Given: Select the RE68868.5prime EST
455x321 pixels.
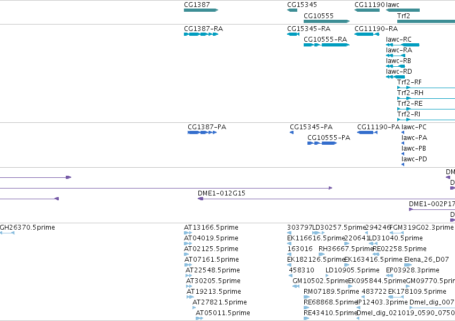Looking at the screenshot, I should click(307, 308).
